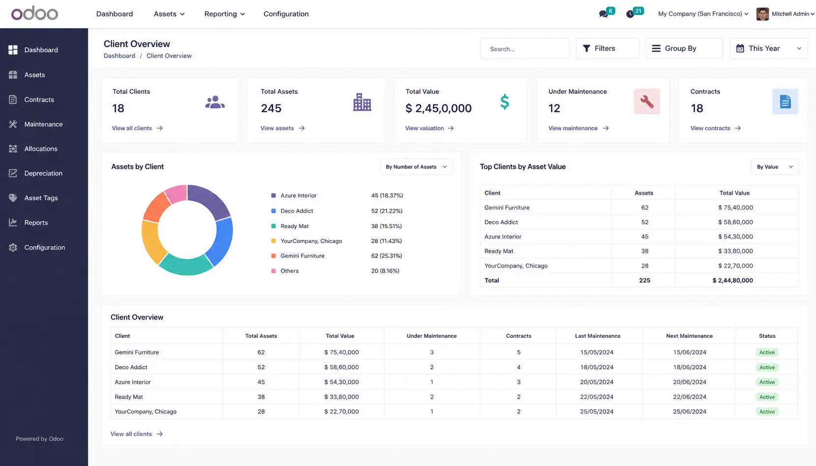Click Total Value header in Client Overview table
The height and width of the screenshot is (466, 816).
click(340, 336)
